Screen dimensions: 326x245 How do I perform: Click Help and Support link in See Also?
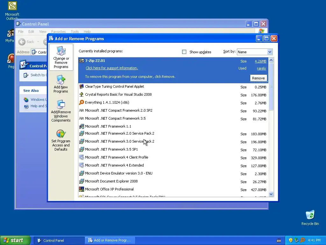point(39,106)
